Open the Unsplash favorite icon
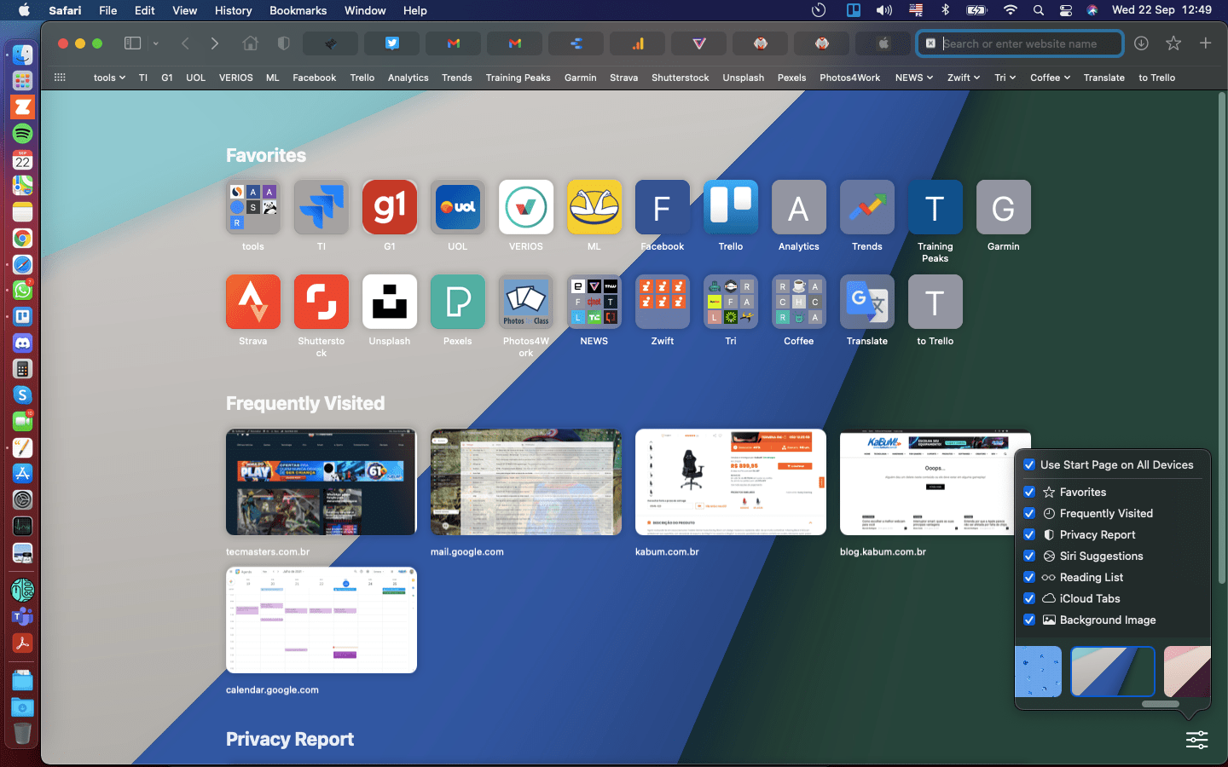This screenshot has height=767, width=1228. click(390, 302)
